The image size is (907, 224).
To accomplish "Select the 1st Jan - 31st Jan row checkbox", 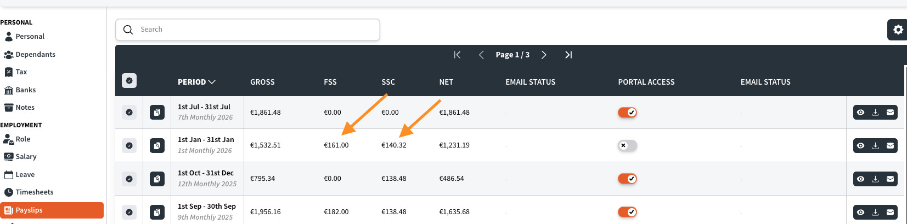I will (x=129, y=146).
